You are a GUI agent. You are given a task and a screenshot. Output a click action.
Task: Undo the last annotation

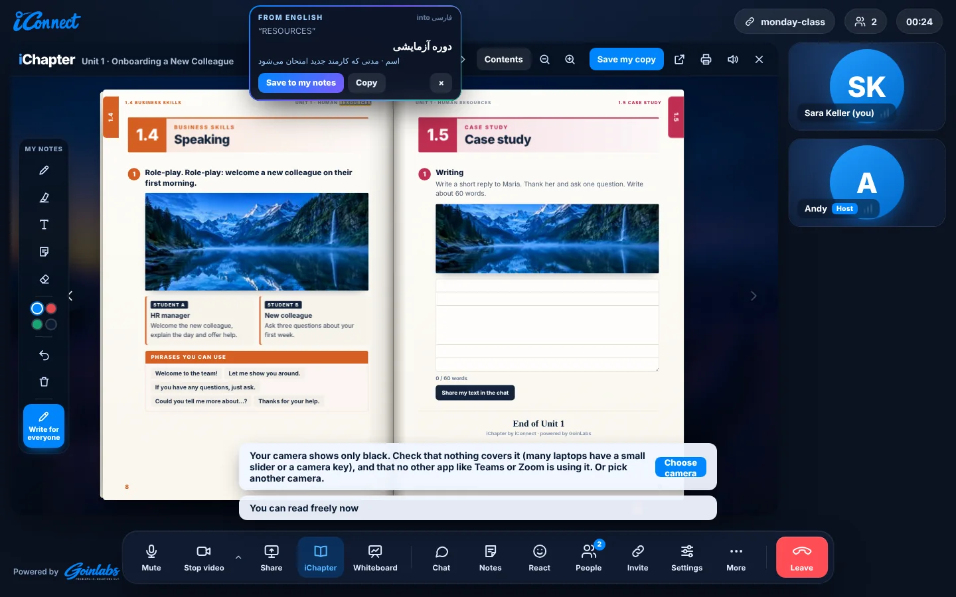[x=44, y=356]
